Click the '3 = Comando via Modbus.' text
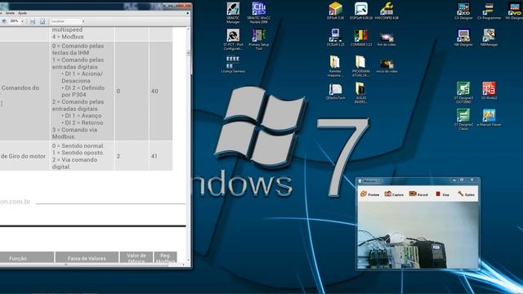This screenshot has width=523, height=294. click(x=74, y=133)
